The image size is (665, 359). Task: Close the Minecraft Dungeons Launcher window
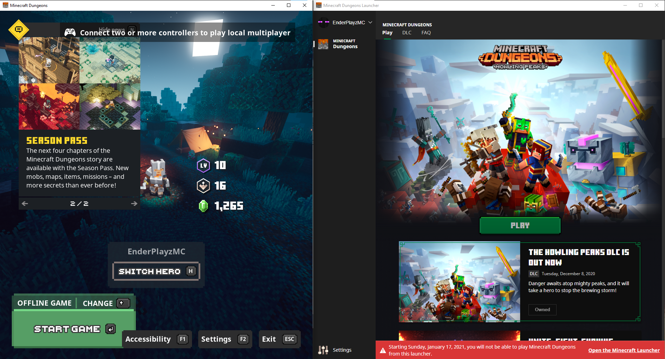coord(657,5)
